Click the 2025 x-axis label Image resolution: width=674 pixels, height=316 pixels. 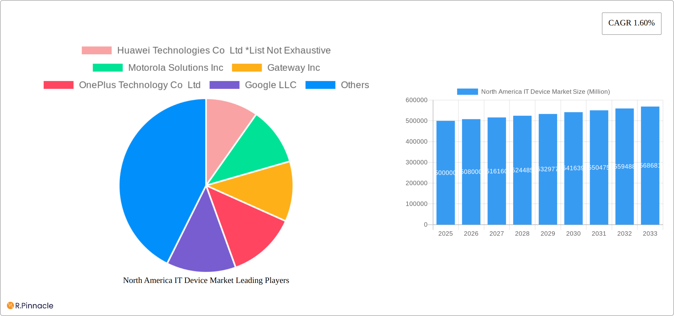(445, 234)
